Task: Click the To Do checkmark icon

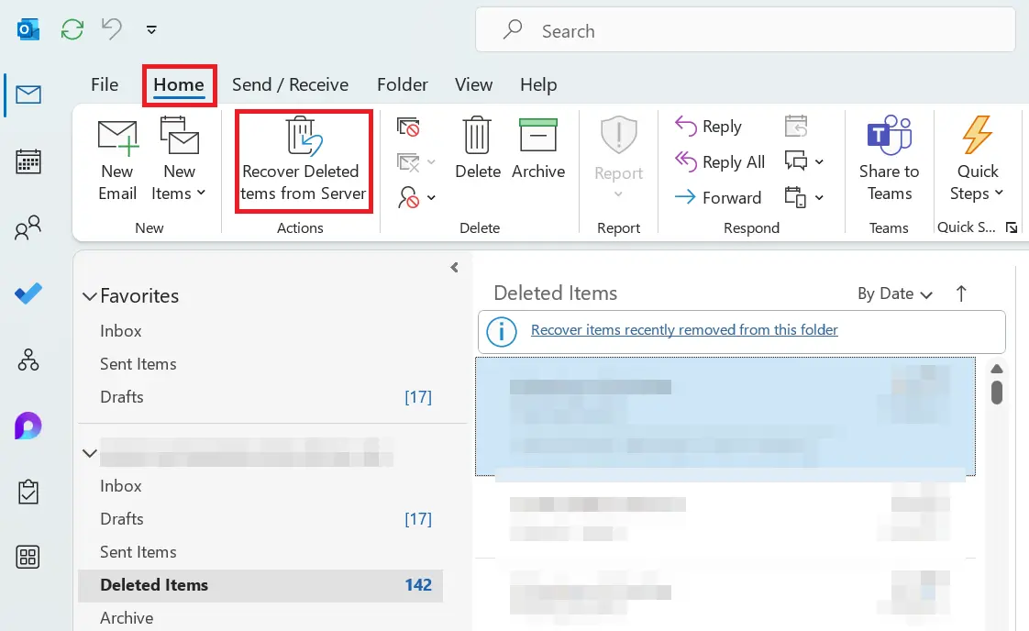Action: coord(28,293)
